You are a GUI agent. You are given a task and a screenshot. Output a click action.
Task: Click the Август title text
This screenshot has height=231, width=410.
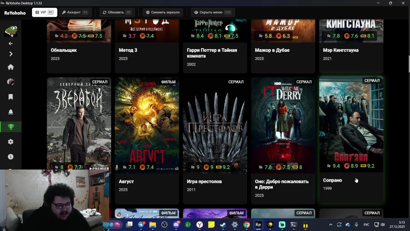(127, 182)
